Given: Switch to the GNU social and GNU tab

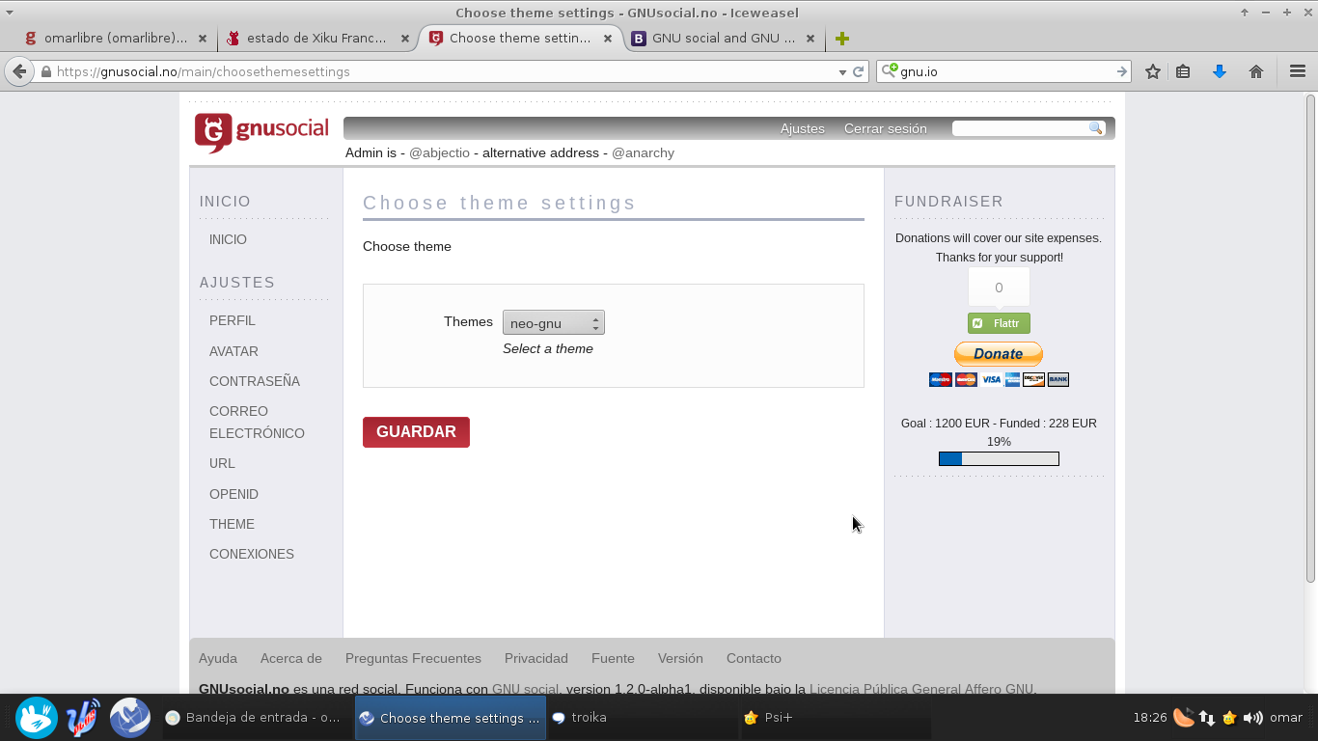Looking at the screenshot, I should [x=724, y=39].
